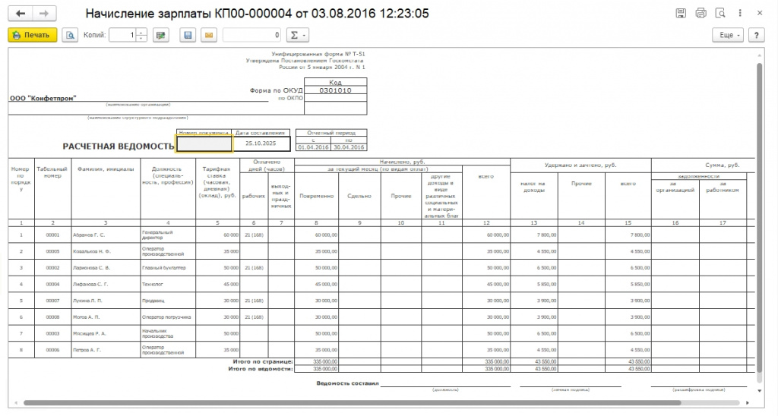Select the empty Номер документа cell
Viewport: 778px width, 416px height.
click(204, 143)
